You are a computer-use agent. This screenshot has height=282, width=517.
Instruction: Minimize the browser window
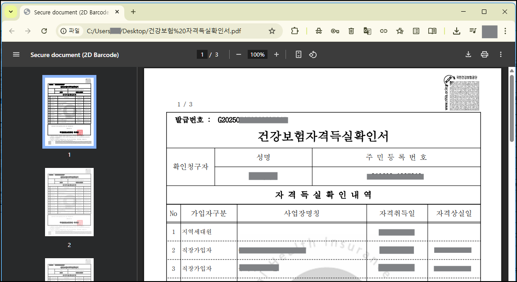463,12
